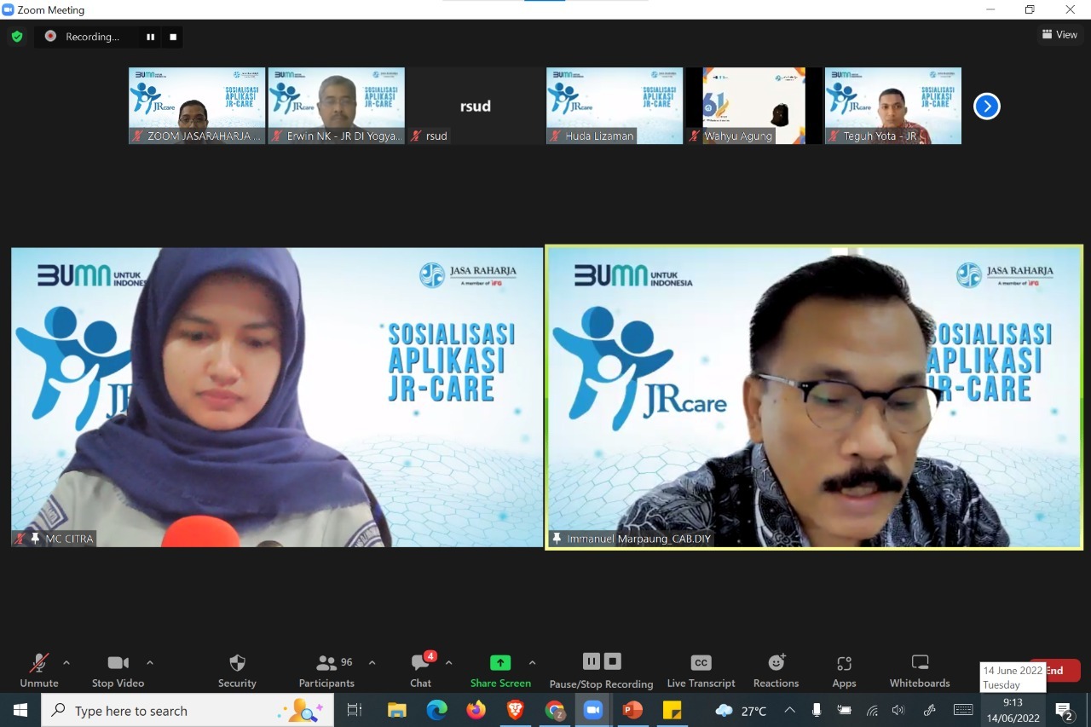Click the Recording... status label
1091x727 pixels.
coord(92,37)
